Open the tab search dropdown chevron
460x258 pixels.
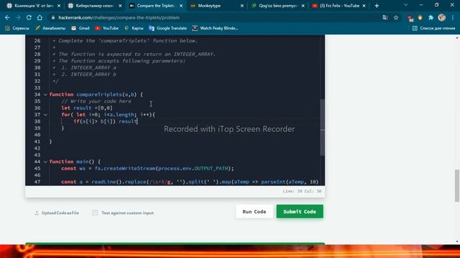405,5
